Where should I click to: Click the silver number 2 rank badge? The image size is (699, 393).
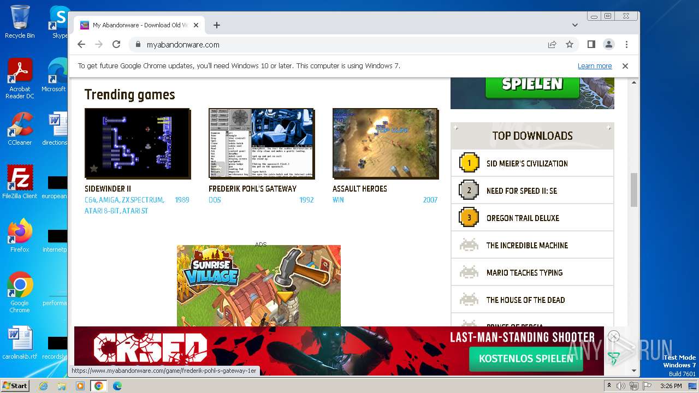[469, 190]
